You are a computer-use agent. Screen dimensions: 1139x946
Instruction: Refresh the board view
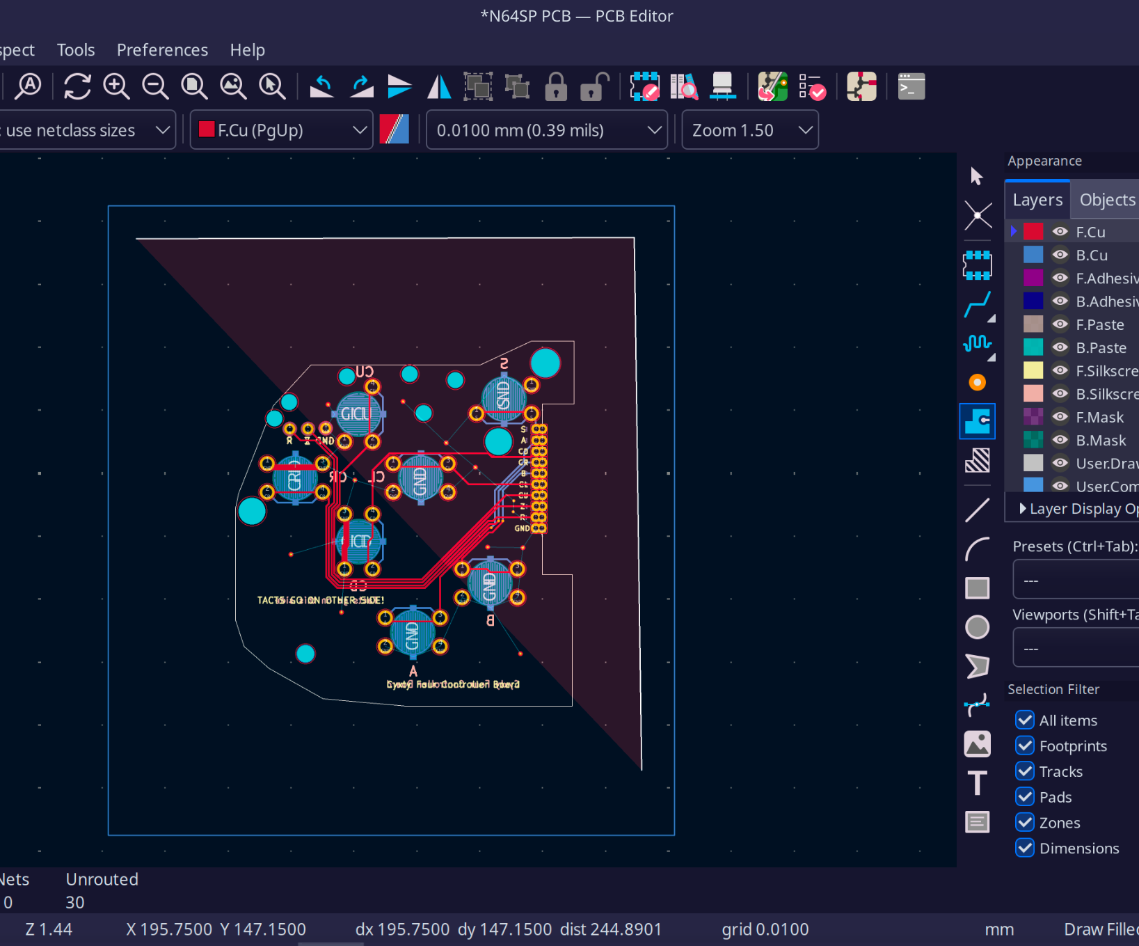(x=77, y=86)
